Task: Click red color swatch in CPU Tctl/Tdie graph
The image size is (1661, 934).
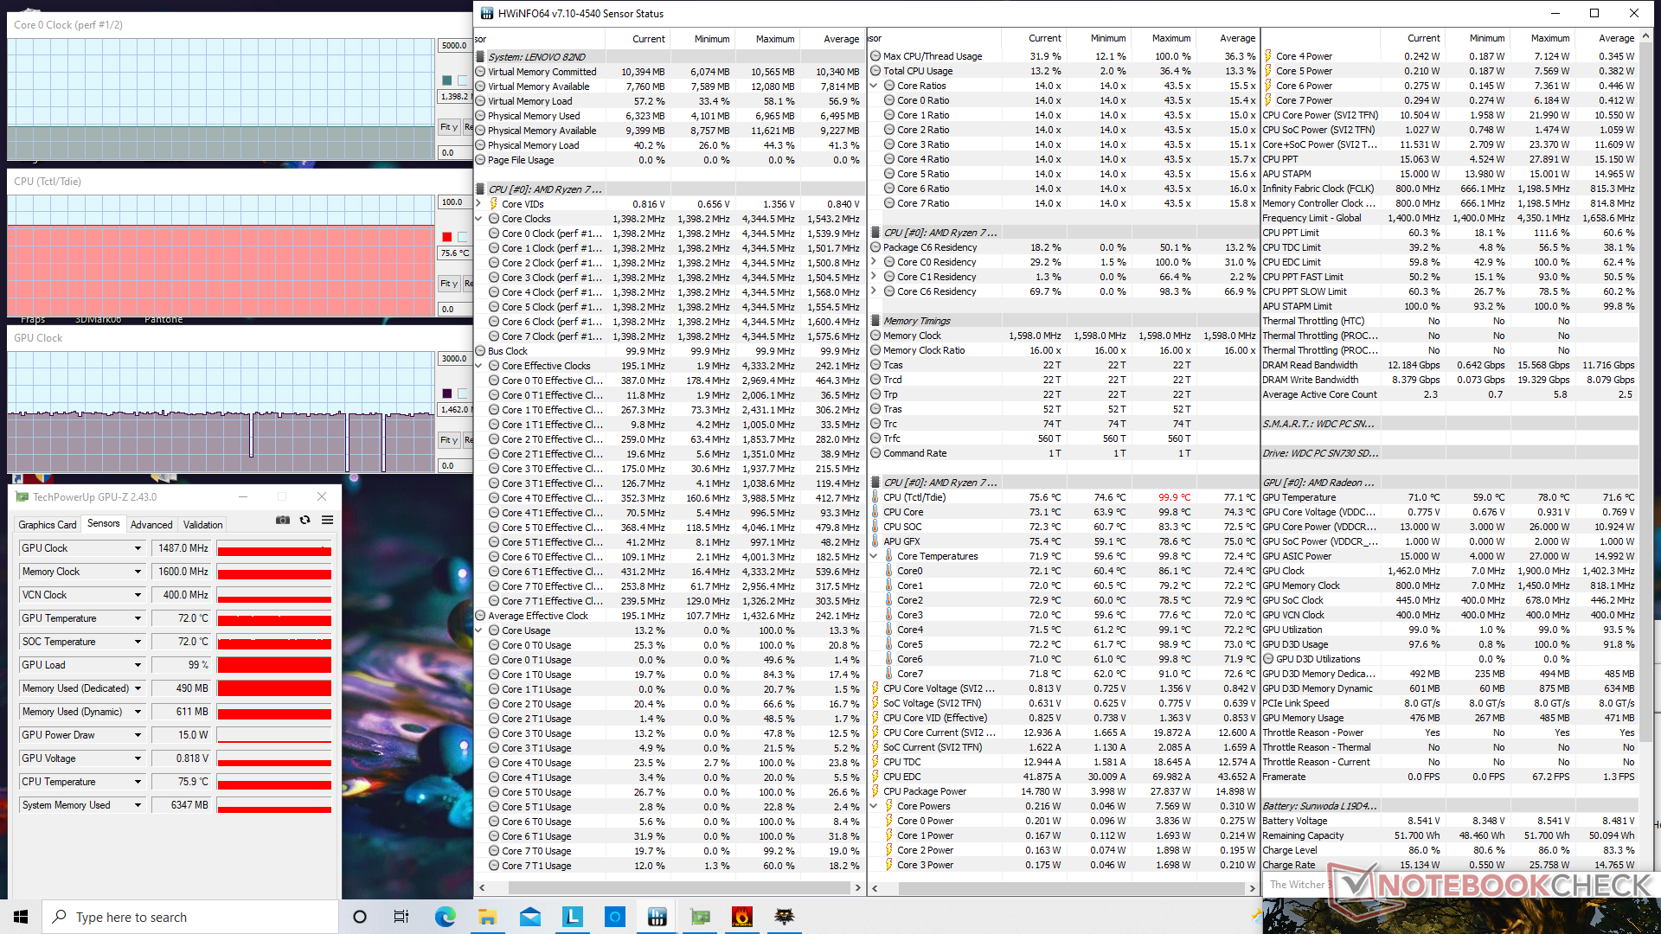Action: 446,237
